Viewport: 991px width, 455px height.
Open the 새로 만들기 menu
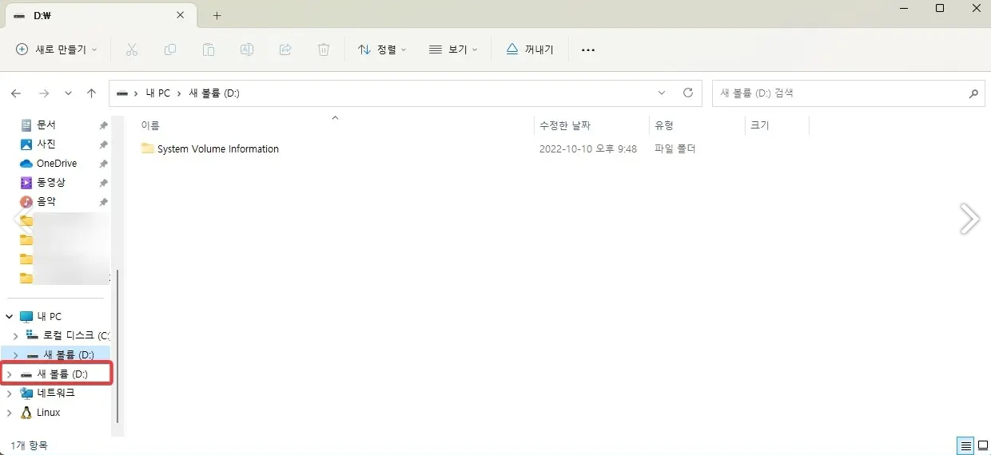click(x=57, y=49)
